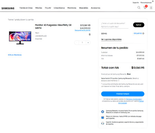155x133 pixels.
Task: Open Tienda en línea menu
Action: click(26, 8)
